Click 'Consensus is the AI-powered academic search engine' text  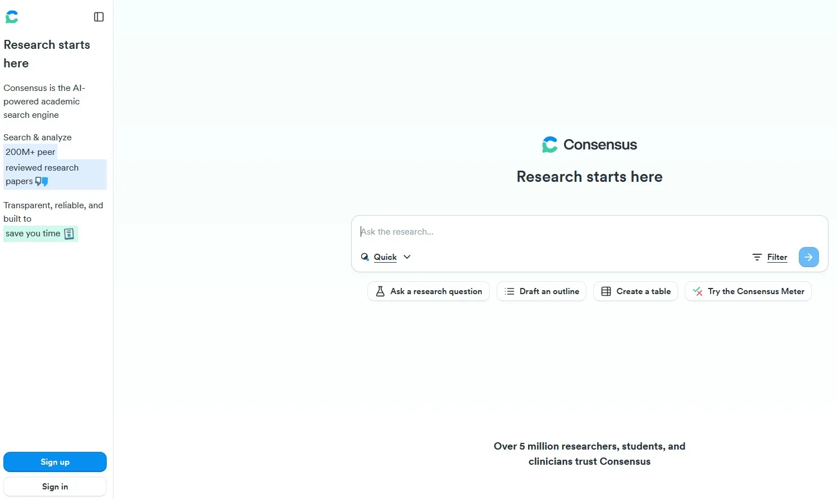(x=44, y=102)
